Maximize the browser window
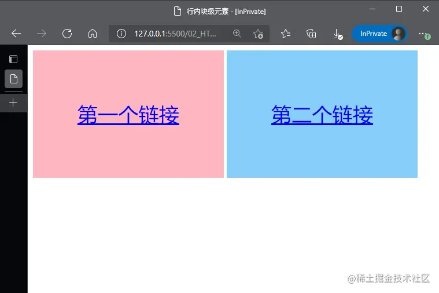This screenshot has width=439, height=293. pyautogui.click(x=399, y=9)
